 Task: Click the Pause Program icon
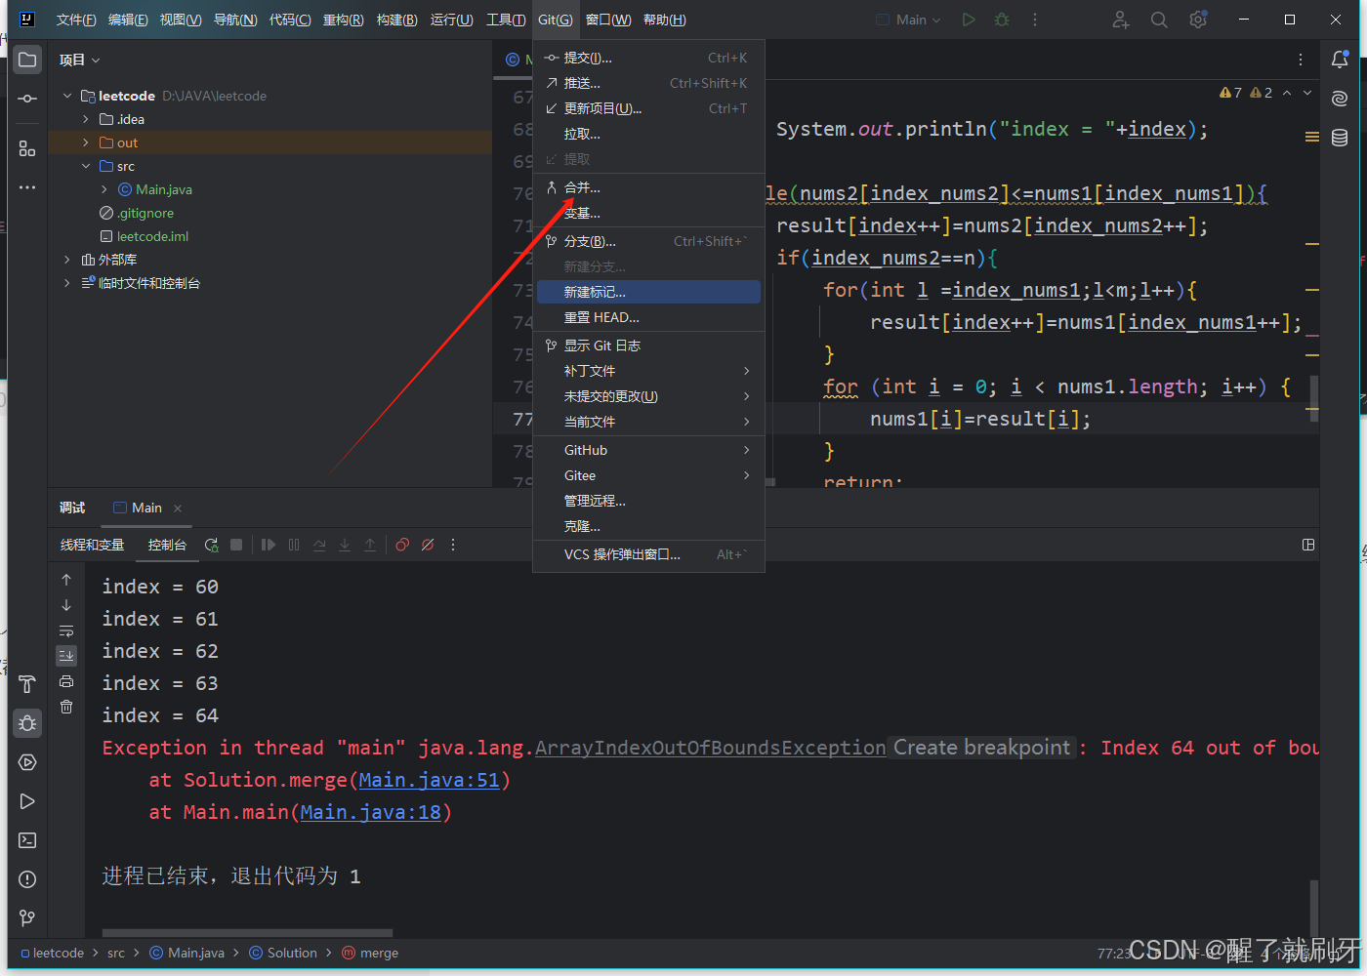click(x=294, y=545)
